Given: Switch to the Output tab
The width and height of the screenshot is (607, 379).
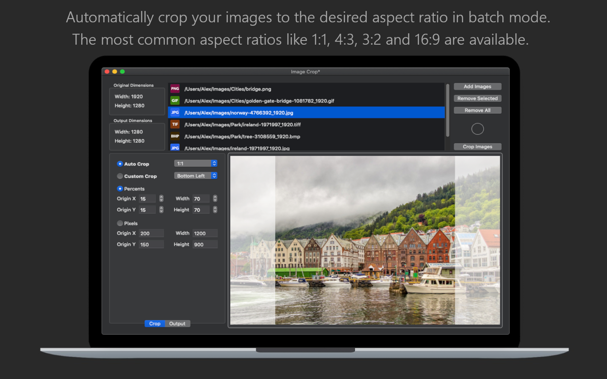Looking at the screenshot, I should [177, 324].
